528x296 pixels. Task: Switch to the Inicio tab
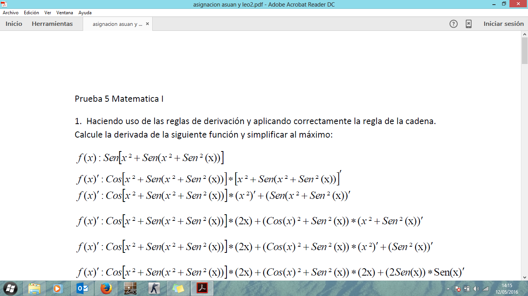tap(14, 24)
